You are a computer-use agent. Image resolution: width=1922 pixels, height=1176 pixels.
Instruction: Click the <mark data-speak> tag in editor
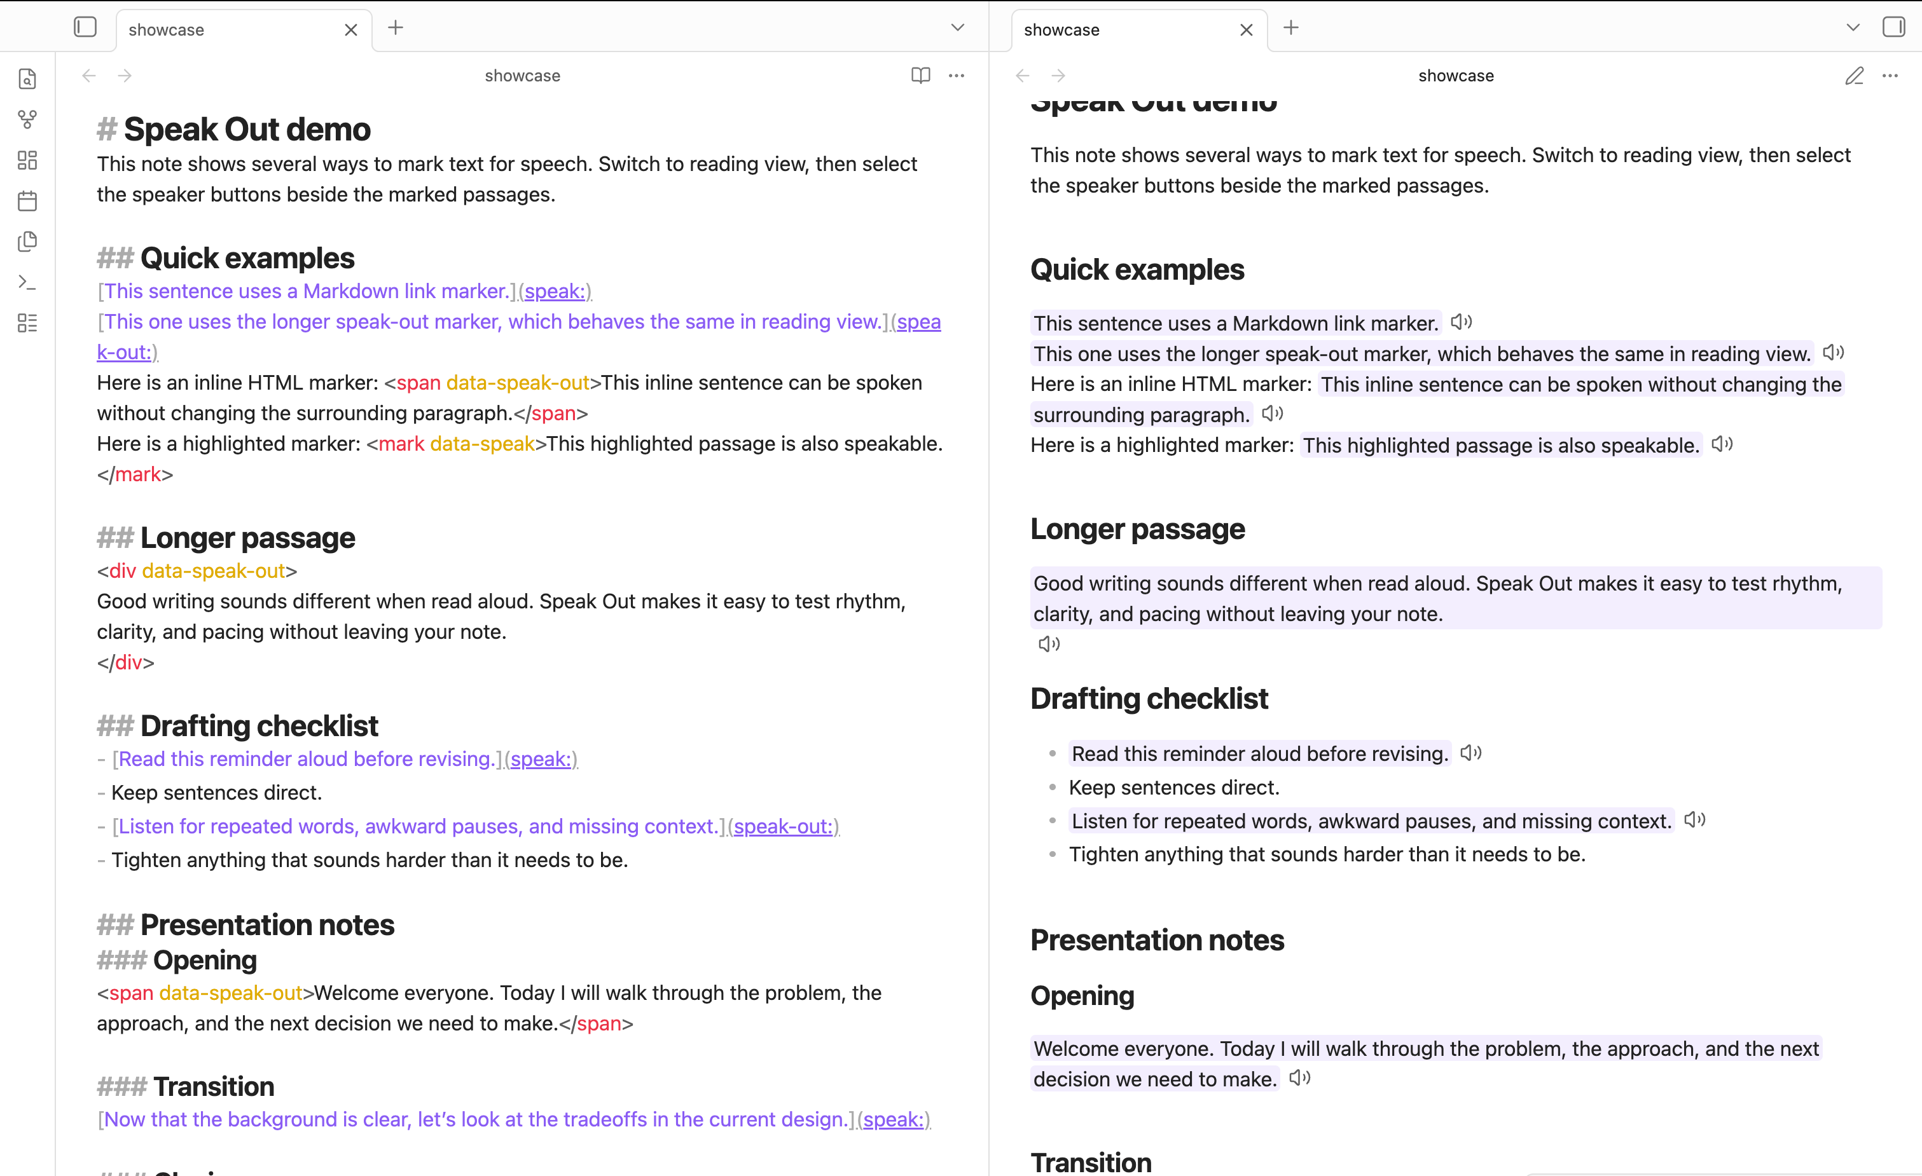click(456, 444)
